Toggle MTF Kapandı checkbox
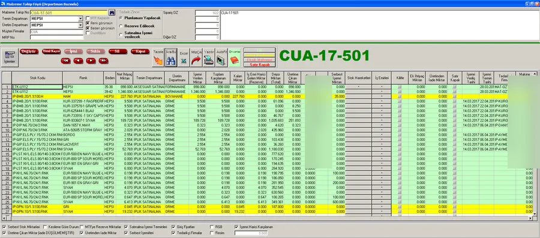This screenshot has height=238, width=540. click(x=88, y=18)
